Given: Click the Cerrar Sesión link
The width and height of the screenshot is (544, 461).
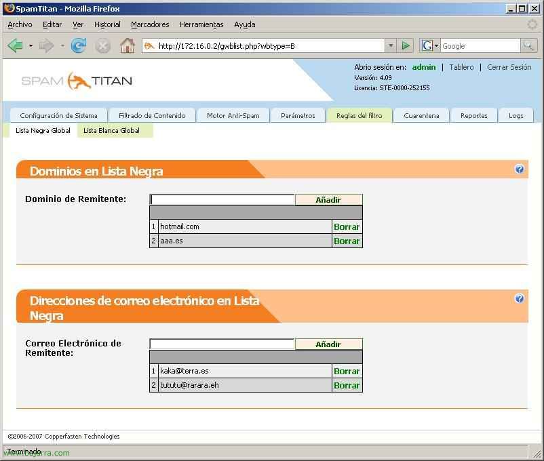Looking at the screenshot, I should [509, 67].
